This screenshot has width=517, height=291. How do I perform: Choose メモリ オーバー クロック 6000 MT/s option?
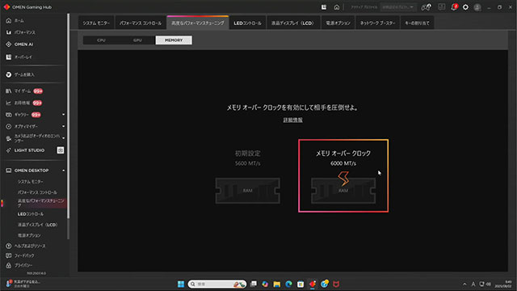point(343,175)
